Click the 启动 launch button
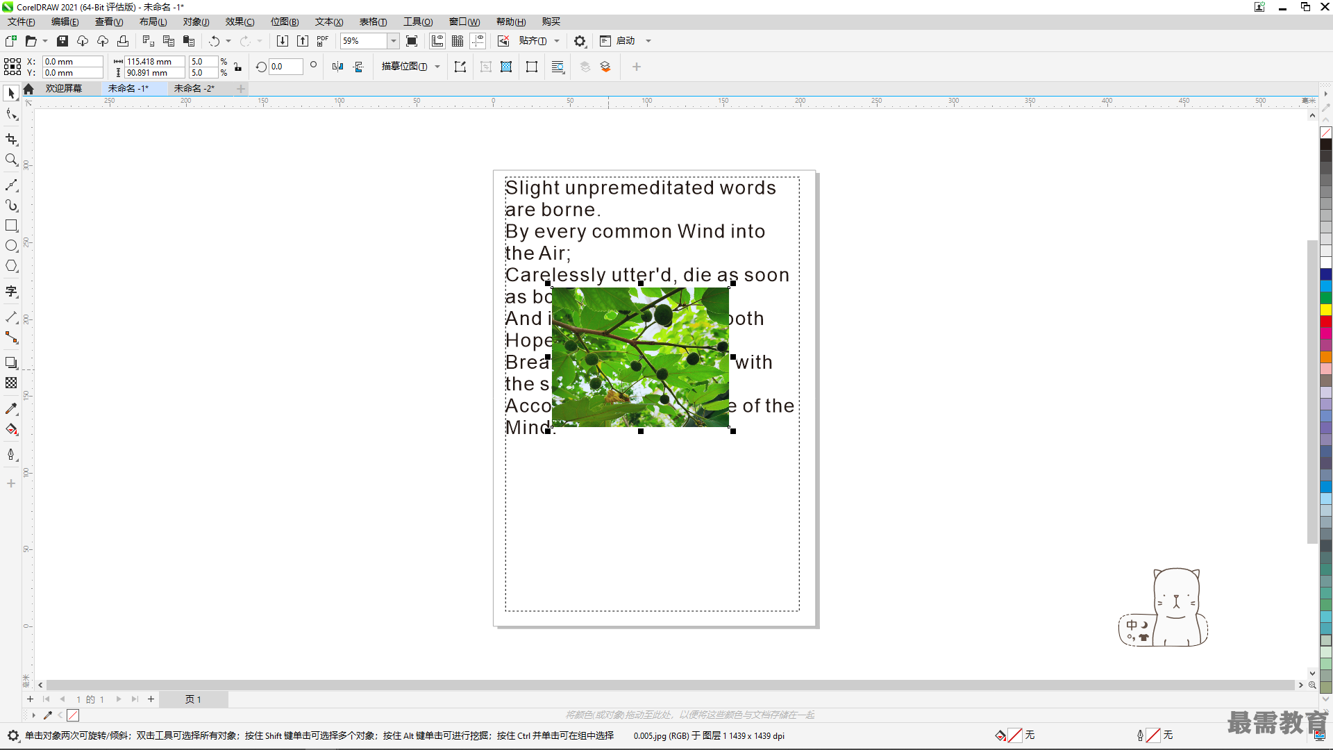Screen dimensions: 1333x750 tap(618, 41)
